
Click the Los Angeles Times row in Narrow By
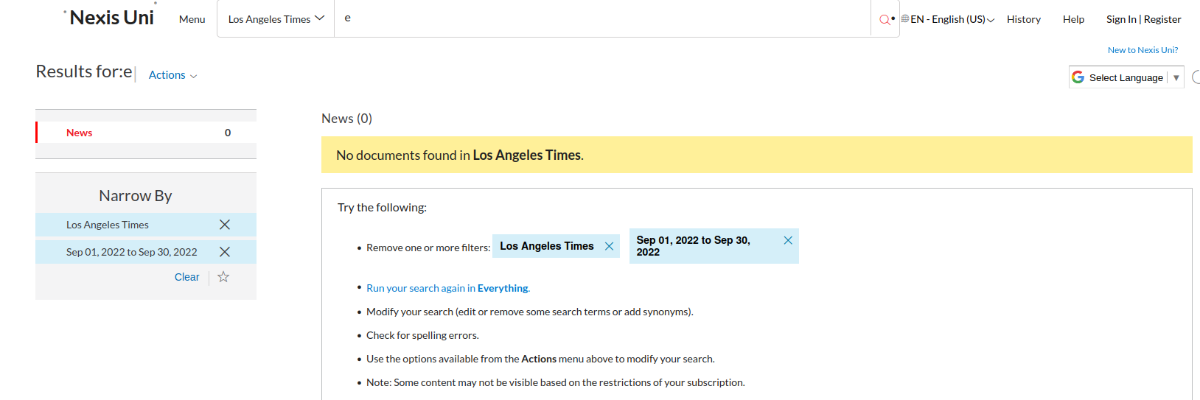coord(146,225)
